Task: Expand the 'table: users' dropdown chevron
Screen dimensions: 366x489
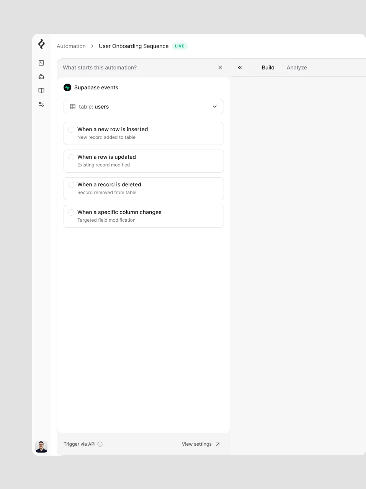Action: pos(215,107)
